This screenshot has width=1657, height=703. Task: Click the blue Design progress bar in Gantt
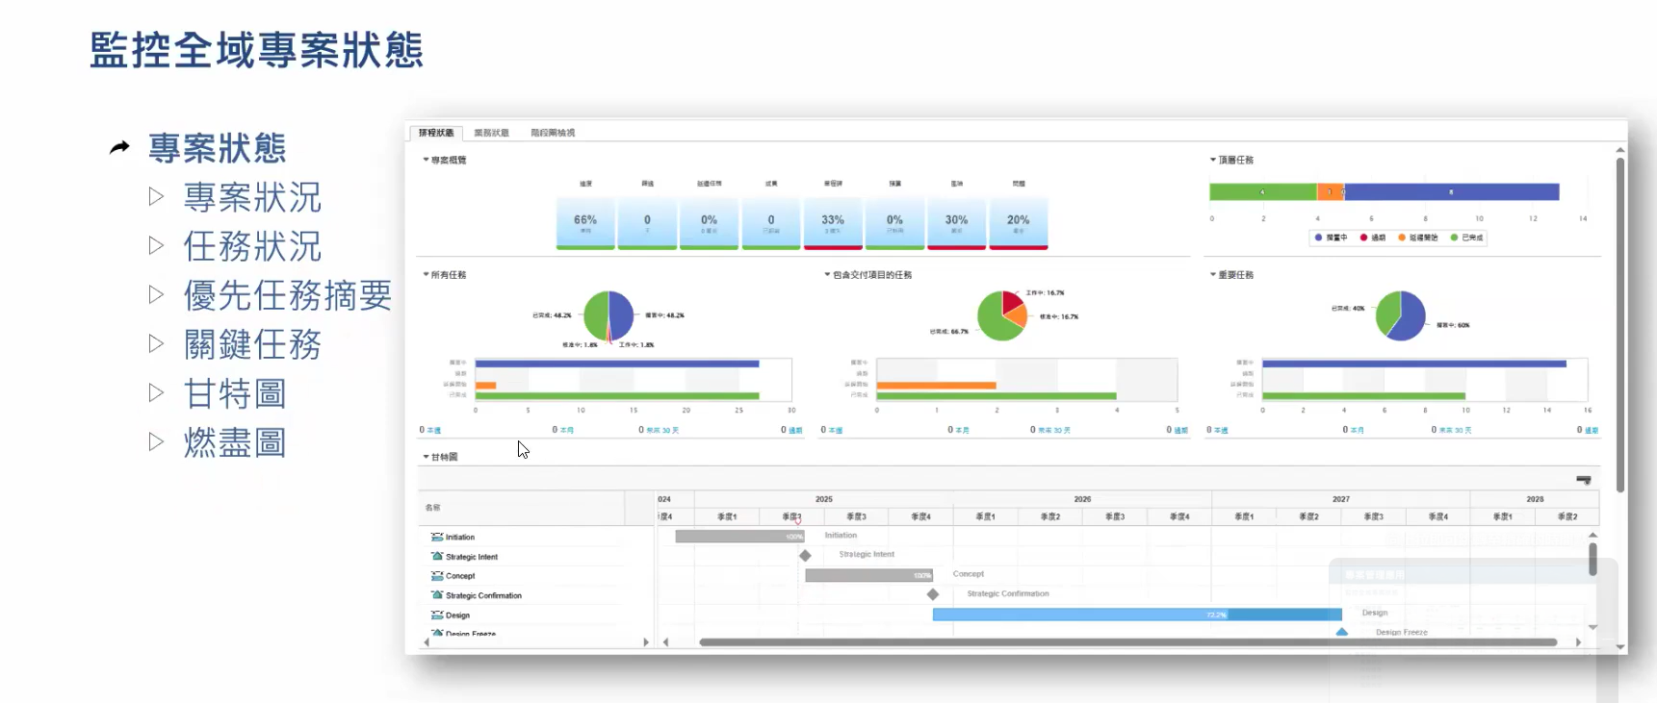(x=1136, y=615)
